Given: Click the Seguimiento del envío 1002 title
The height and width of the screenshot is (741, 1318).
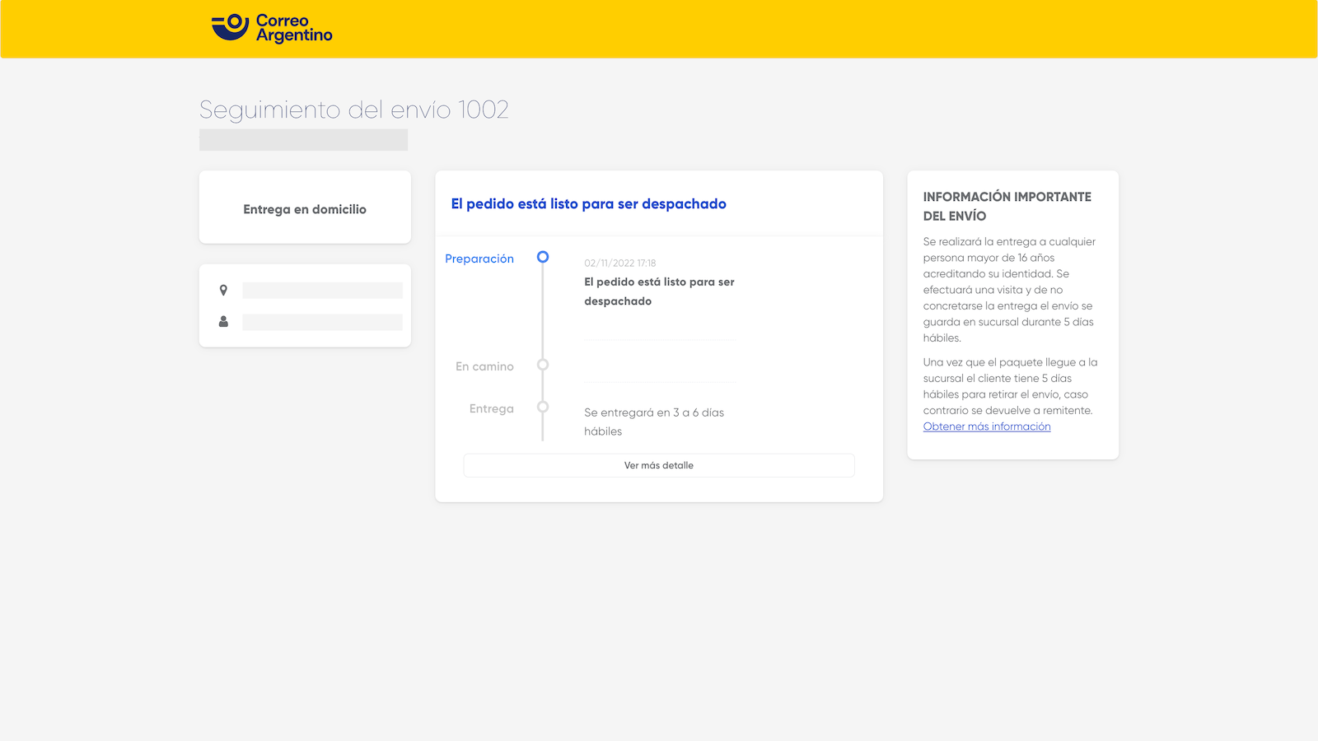Looking at the screenshot, I should pos(354,110).
